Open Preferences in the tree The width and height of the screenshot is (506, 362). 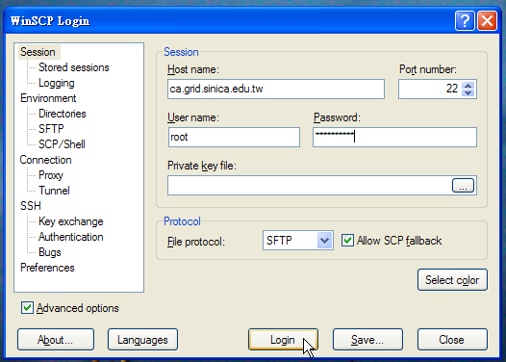click(x=47, y=268)
